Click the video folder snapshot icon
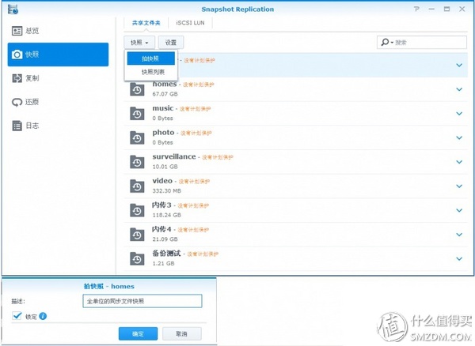 (137, 186)
